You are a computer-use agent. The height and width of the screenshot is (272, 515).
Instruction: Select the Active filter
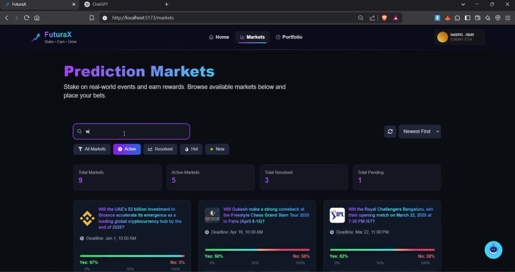127,149
